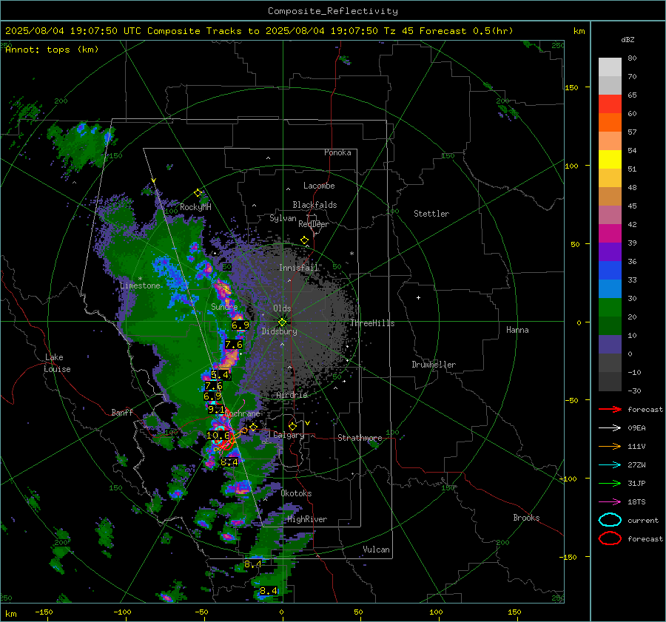The height and width of the screenshot is (622, 666).
Task: Click the Sundre town label
Action: coord(224,306)
